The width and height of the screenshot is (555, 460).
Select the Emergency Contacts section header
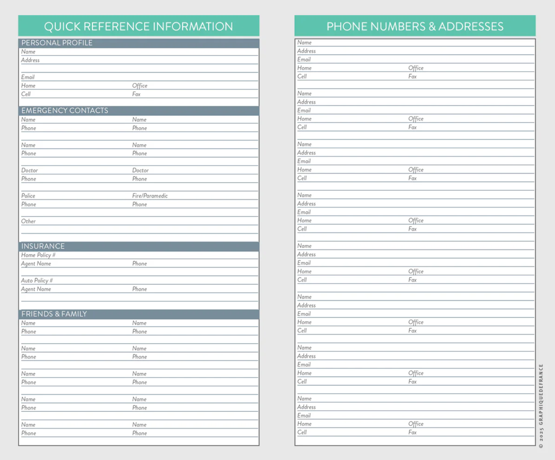[x=139, y=111]
